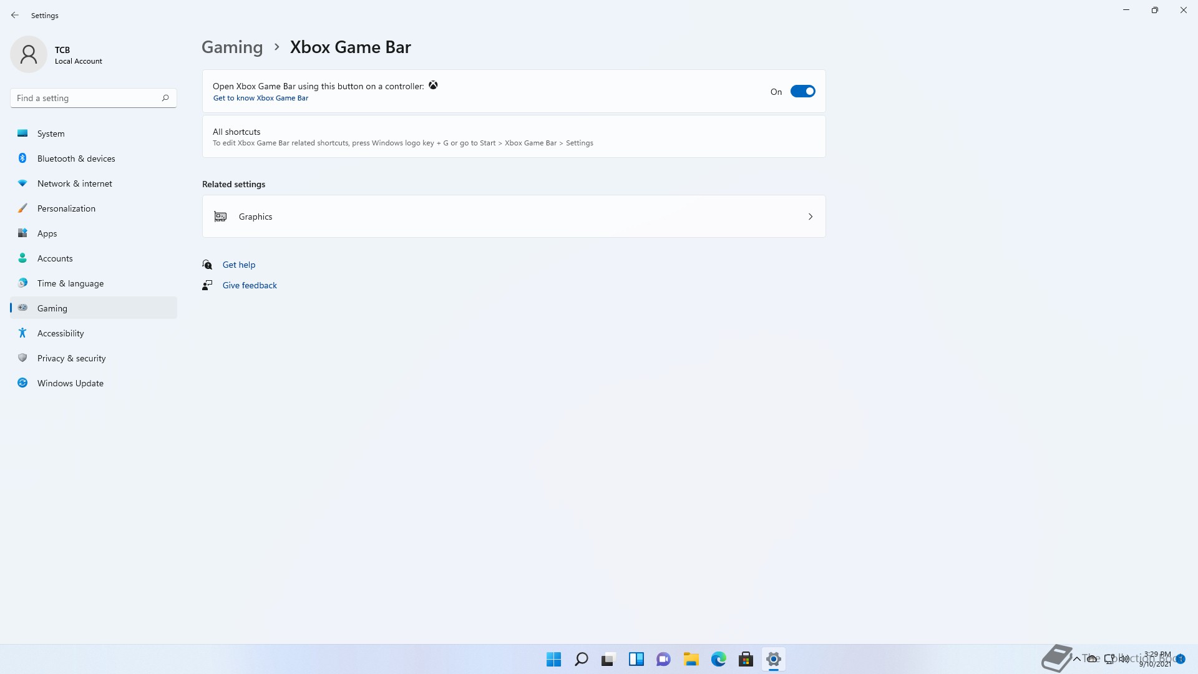Viewport: 1198px width, 674px height.
Task: Open taskbar Search
Action: pos(581,659)
